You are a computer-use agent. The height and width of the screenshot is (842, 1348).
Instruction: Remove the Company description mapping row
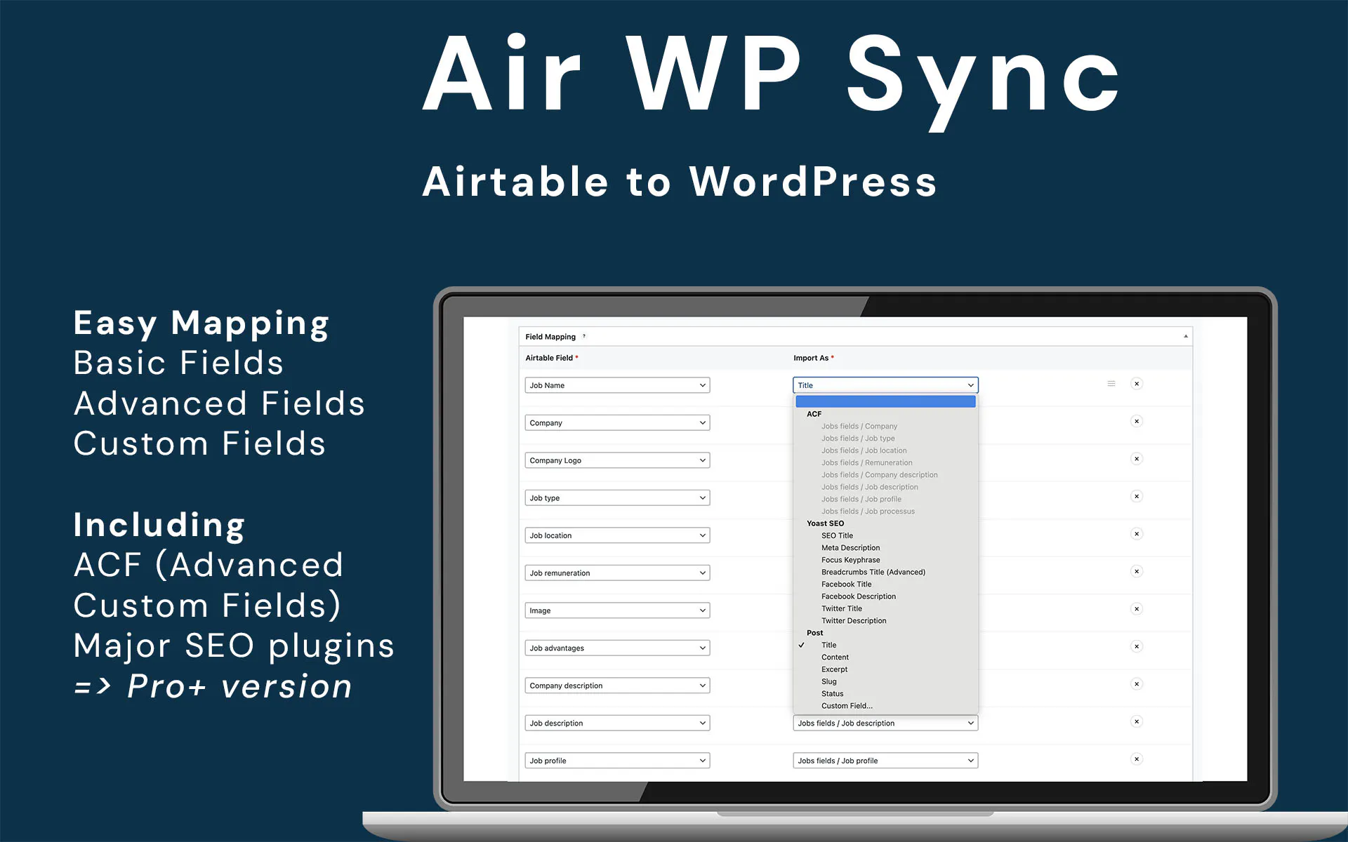(x=1137, y=684)
